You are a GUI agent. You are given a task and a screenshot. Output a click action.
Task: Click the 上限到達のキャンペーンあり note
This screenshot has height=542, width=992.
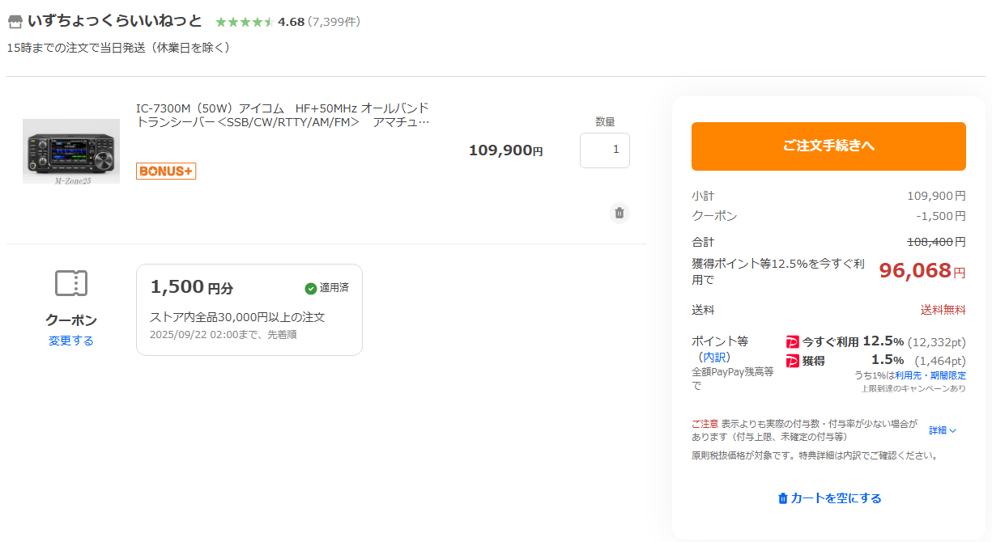(x=913, y=388)
